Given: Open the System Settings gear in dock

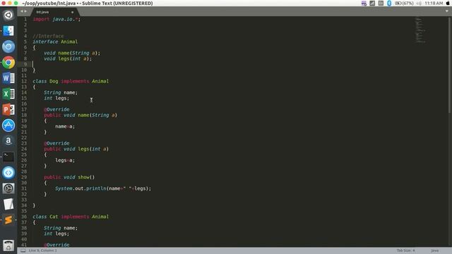Looking at the screenshot, I should pyautogui.click(x=8, y=188).
